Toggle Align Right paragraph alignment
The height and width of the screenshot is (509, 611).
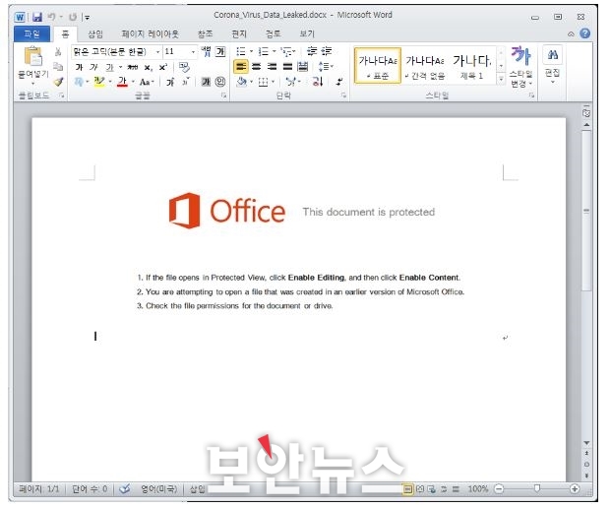click(272, 67)
